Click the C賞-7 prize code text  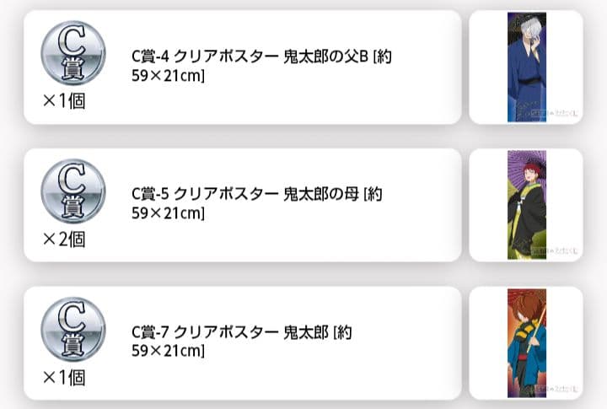[x=150, y=332]
